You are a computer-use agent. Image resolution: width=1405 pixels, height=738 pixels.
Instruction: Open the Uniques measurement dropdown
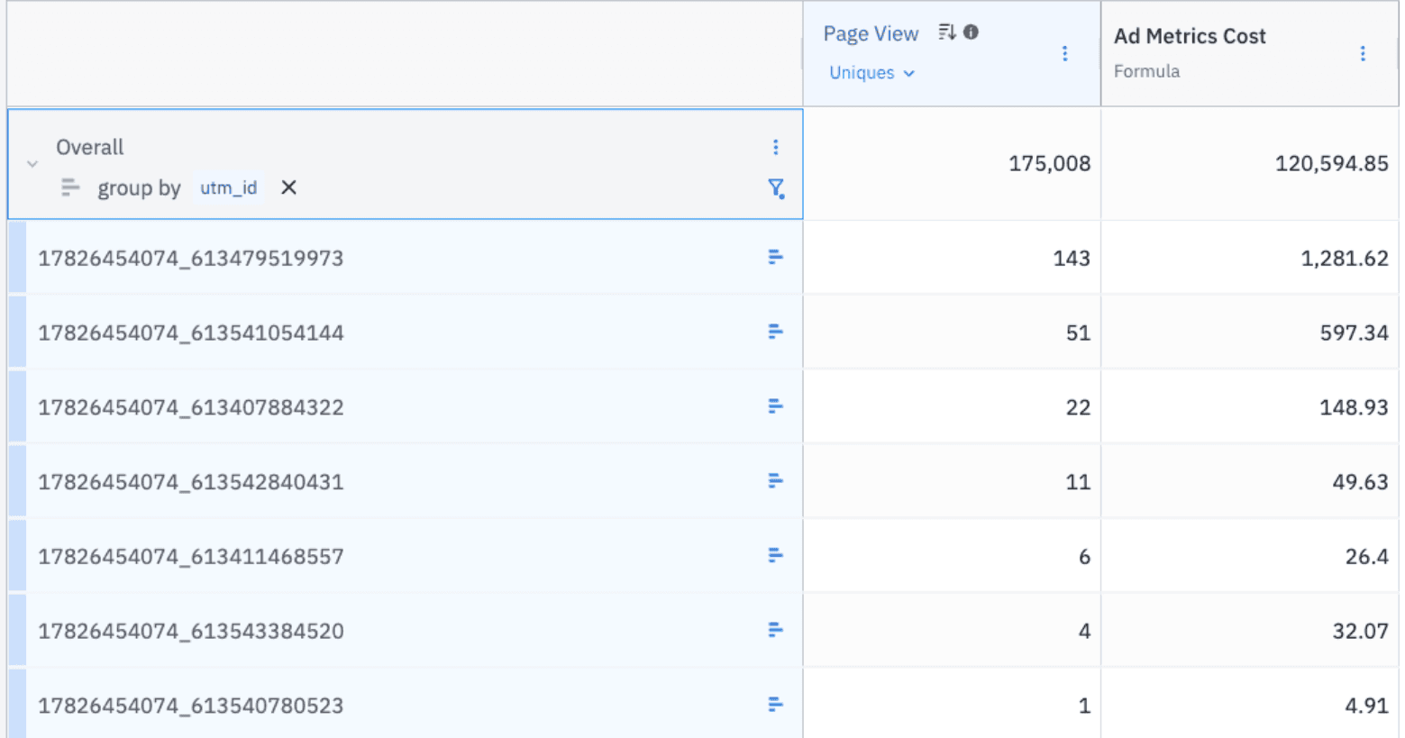click(871, 73)
